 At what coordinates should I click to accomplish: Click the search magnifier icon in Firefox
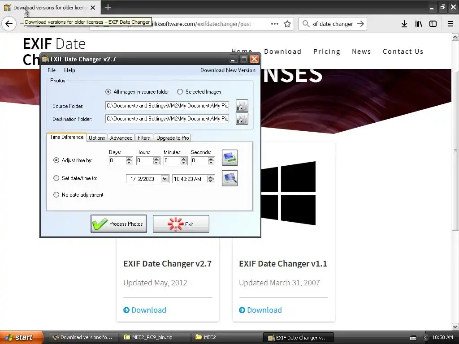(306, 24)
